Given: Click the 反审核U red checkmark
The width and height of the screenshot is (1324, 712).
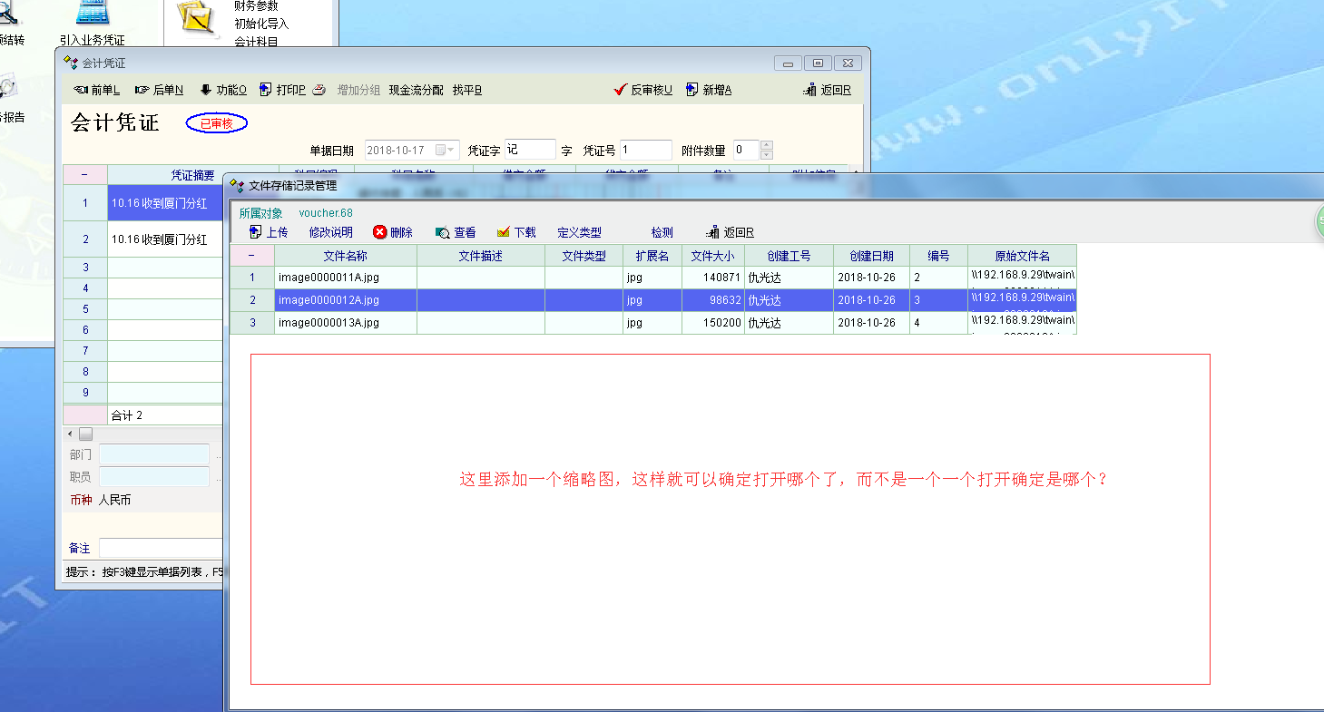Looking at the screenshot, I should 621,90.
